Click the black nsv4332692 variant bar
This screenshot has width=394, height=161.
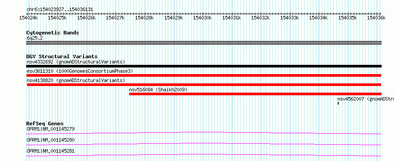tap(204, 66)
